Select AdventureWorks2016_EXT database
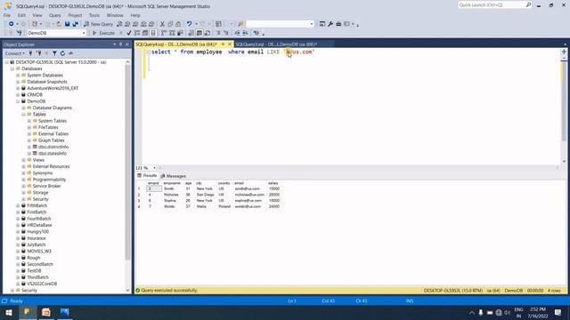The image size is (570, 320). click(x=53, y=88)
